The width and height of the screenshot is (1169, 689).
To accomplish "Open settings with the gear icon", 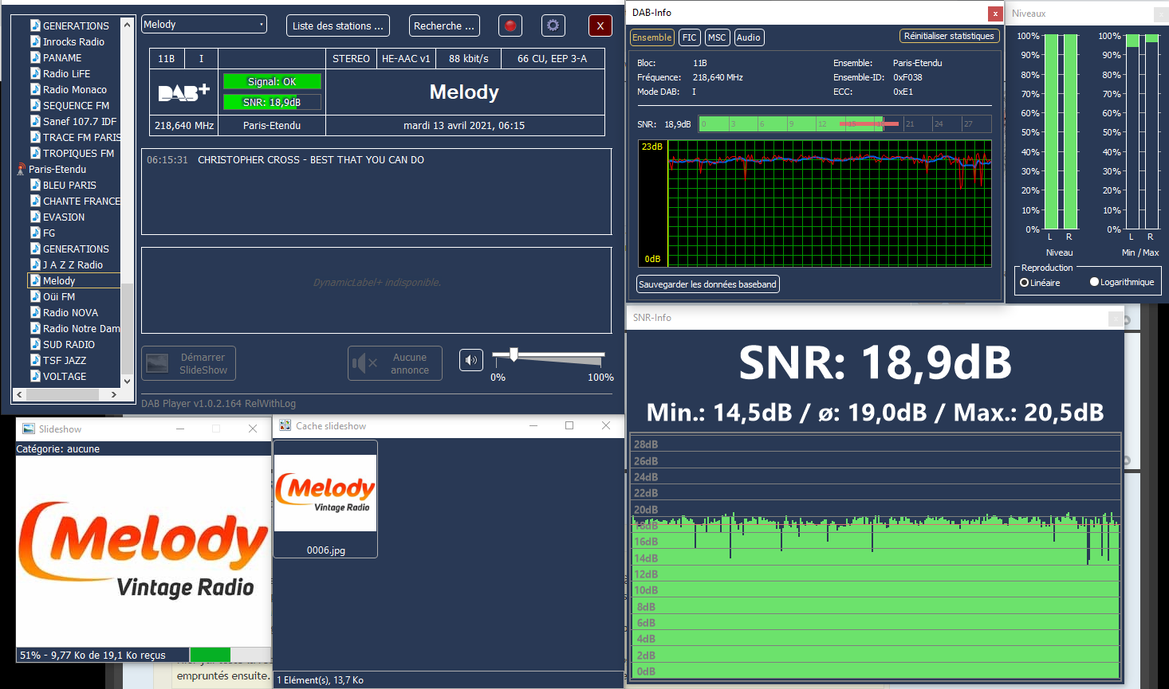I will point(553,25).
